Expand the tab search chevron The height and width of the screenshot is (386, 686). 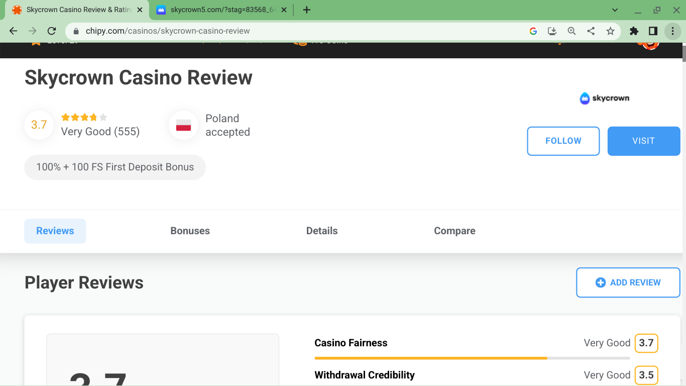615,10
